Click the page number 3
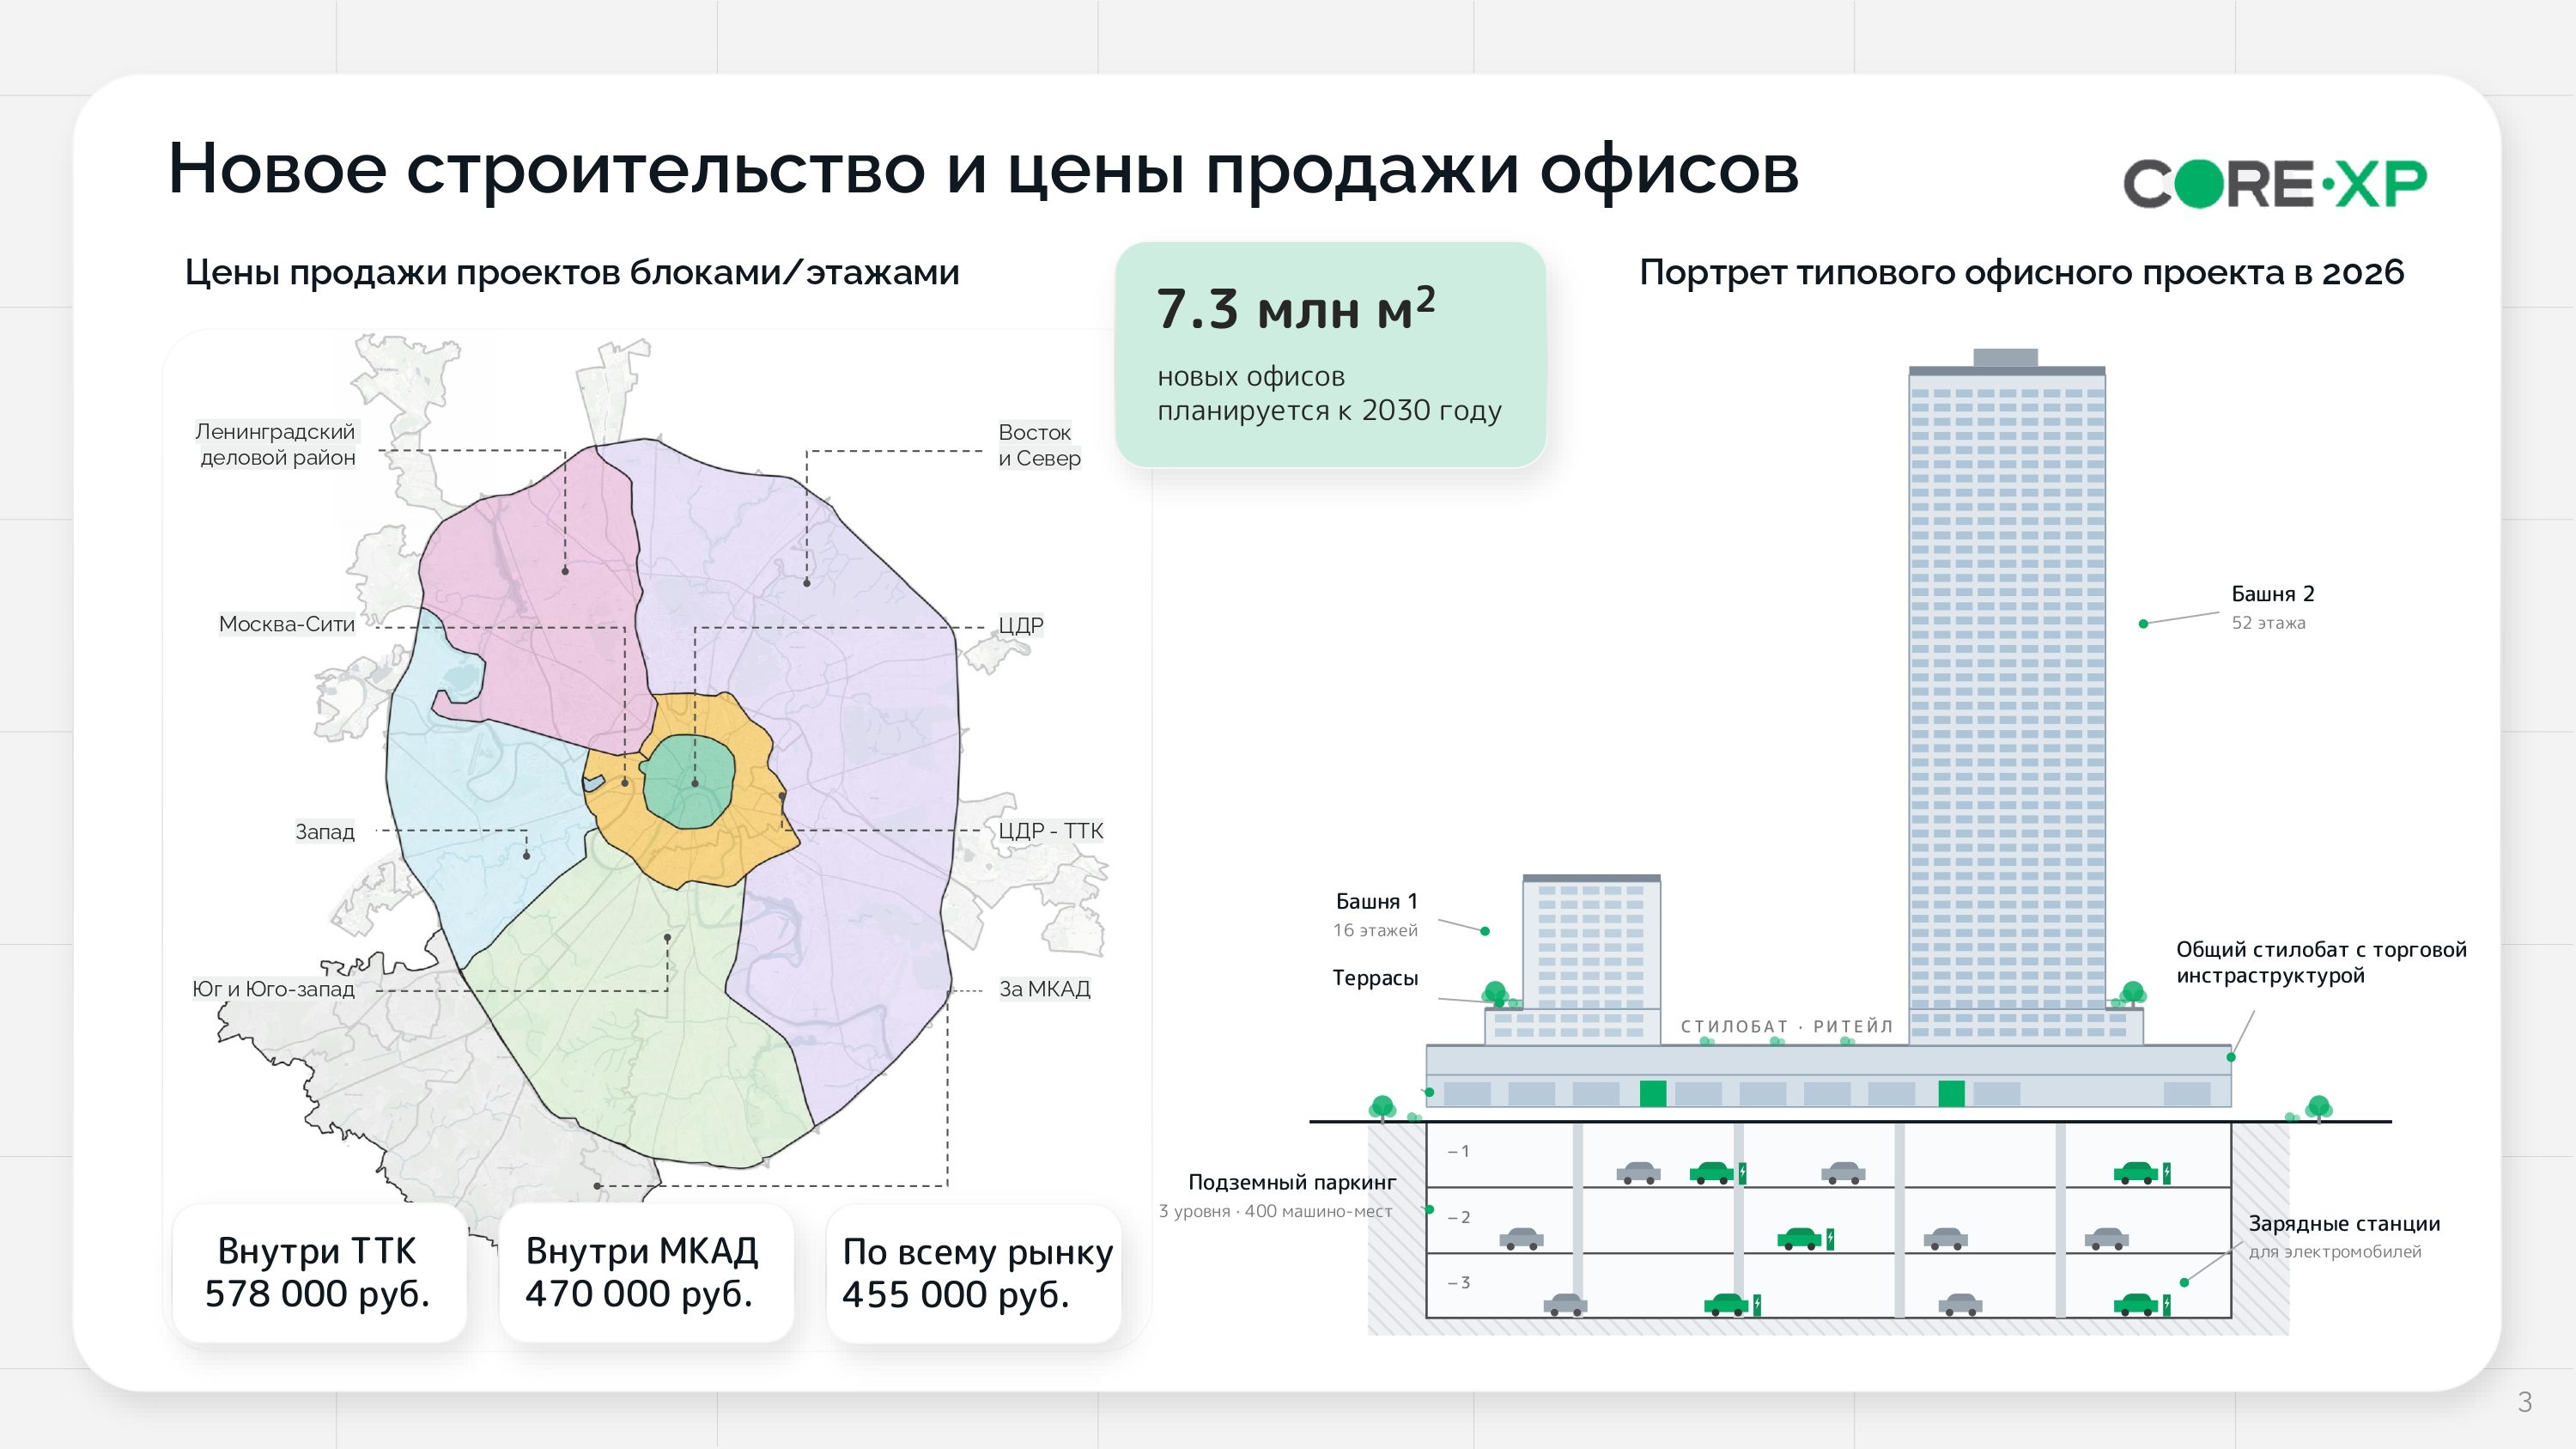The height and width of the screenshot is (1449, 2576). (2524, 1403)
